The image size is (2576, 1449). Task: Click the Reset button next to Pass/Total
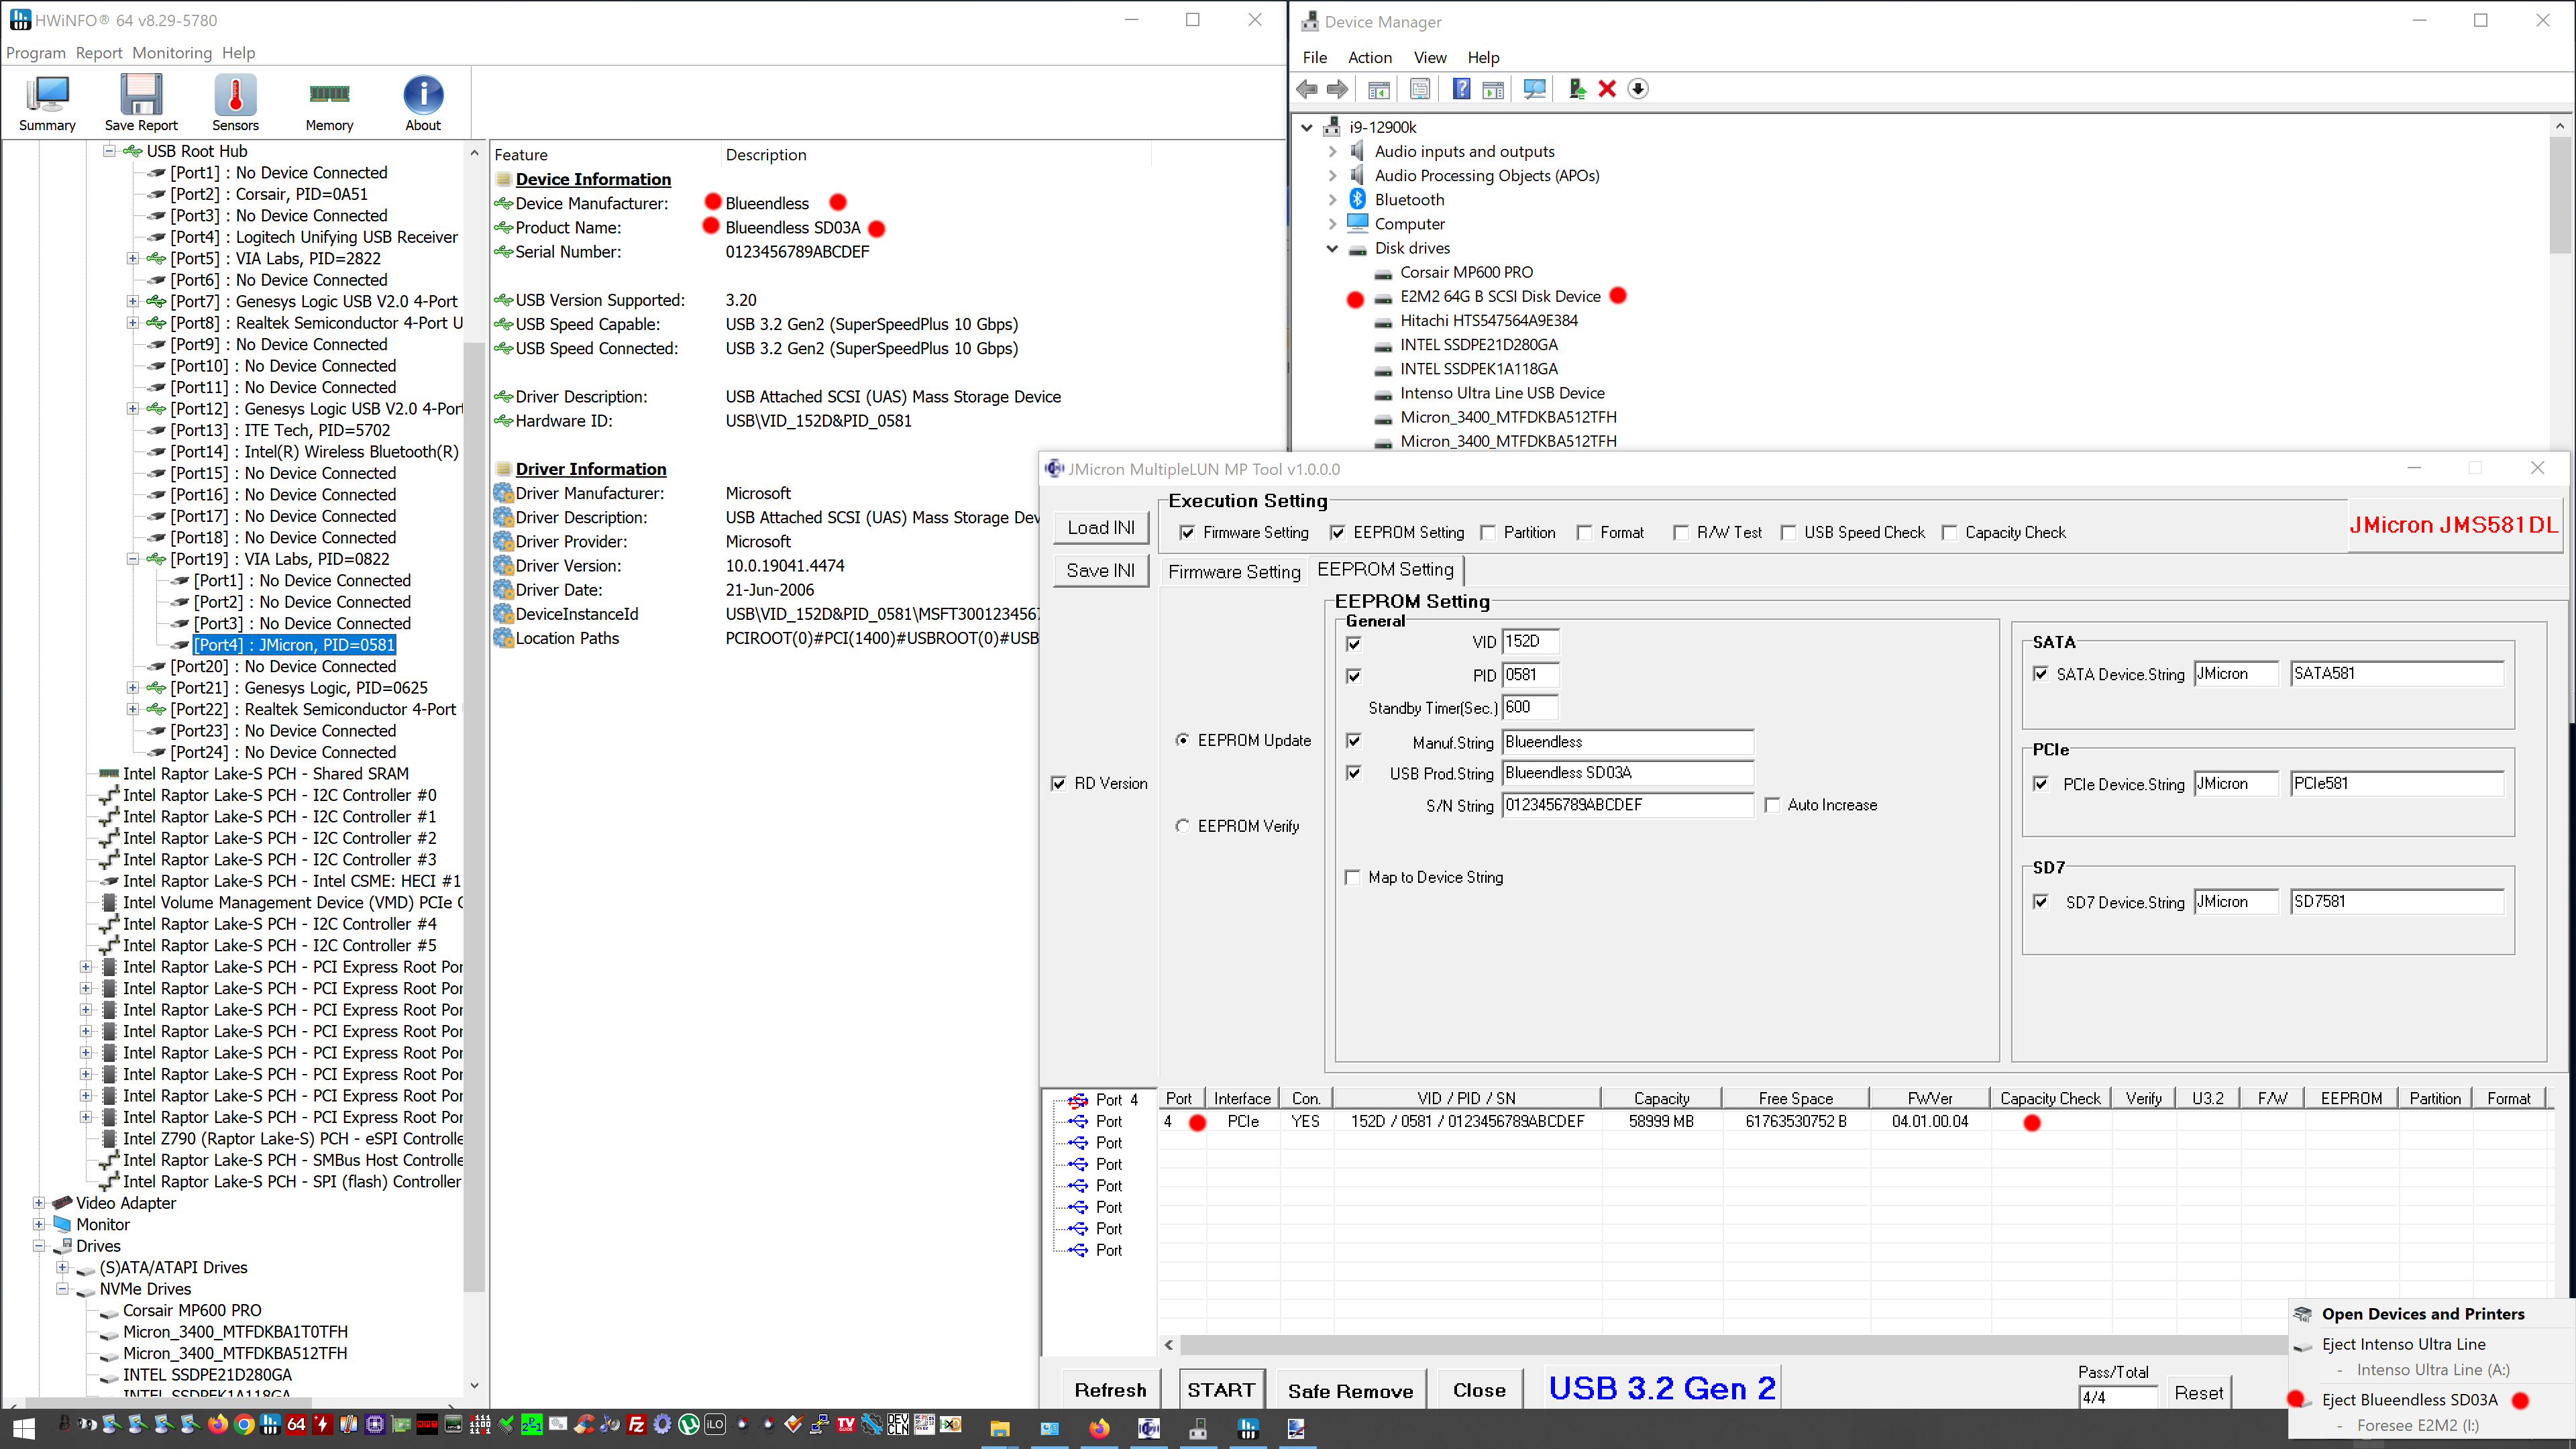click(2198, 1393)
